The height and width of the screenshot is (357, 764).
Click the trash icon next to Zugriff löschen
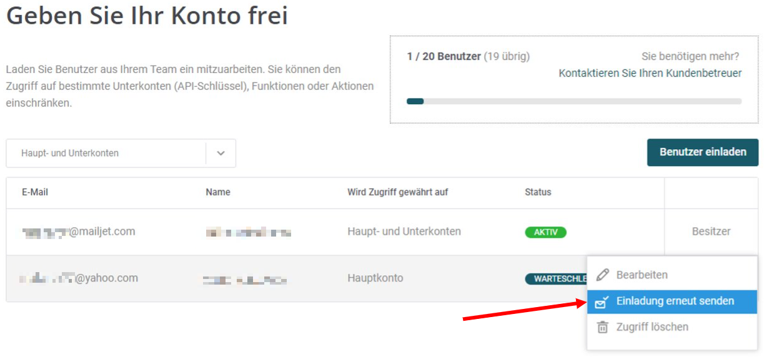602,327
